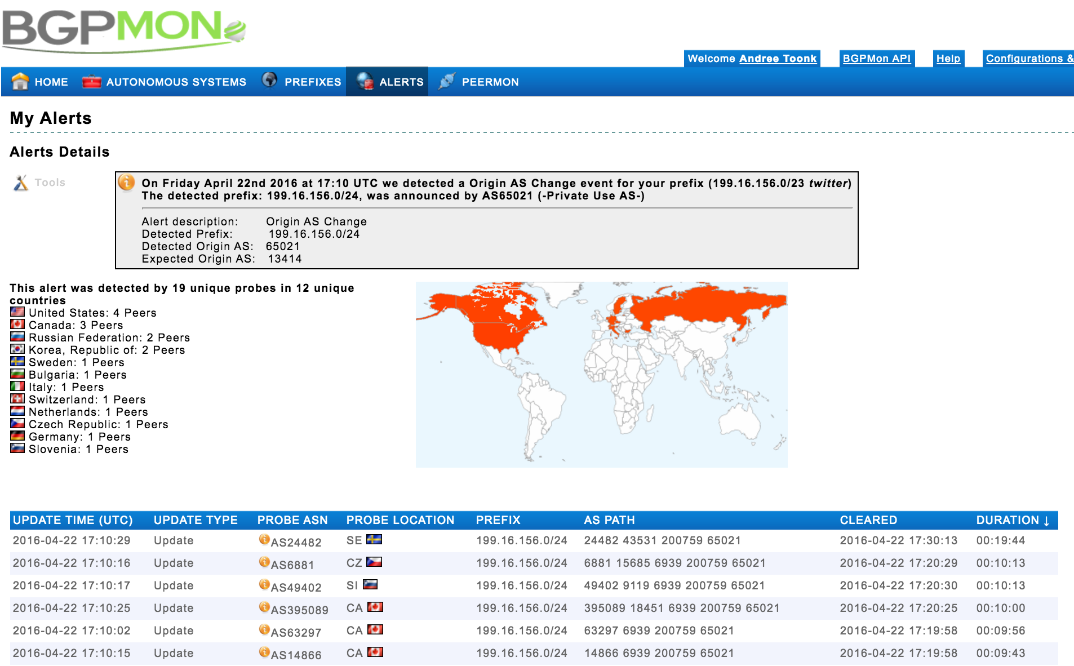Sort table by Update Time column header
Viewport: 1074px width, 666px height.
tap(73, 520)
